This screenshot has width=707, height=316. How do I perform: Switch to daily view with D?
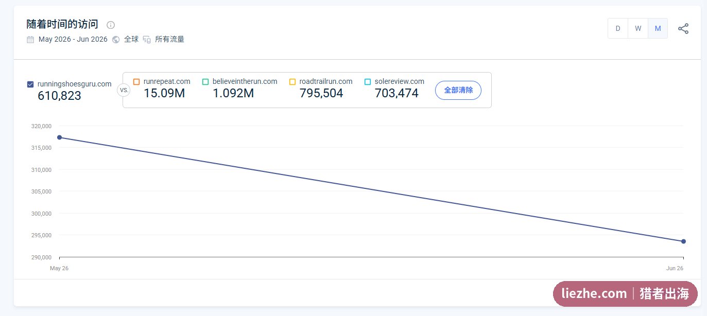(x=618, y=28)
